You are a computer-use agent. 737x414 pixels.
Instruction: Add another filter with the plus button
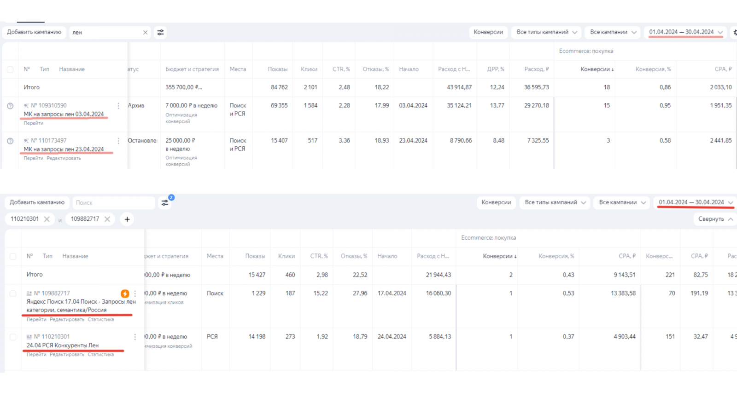pyautogui.click(x=127, y=219)
